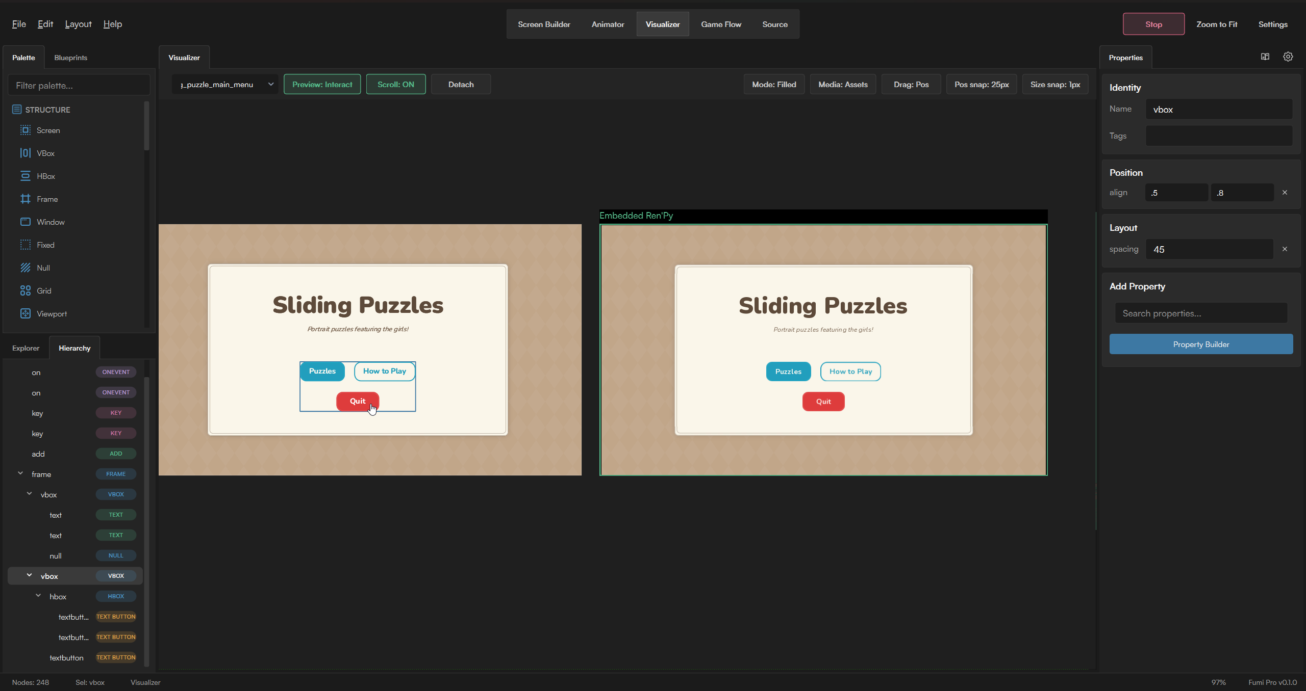Click Quit in the left preview
This screenshot has height=691, width=1306.
click(358, 401)
